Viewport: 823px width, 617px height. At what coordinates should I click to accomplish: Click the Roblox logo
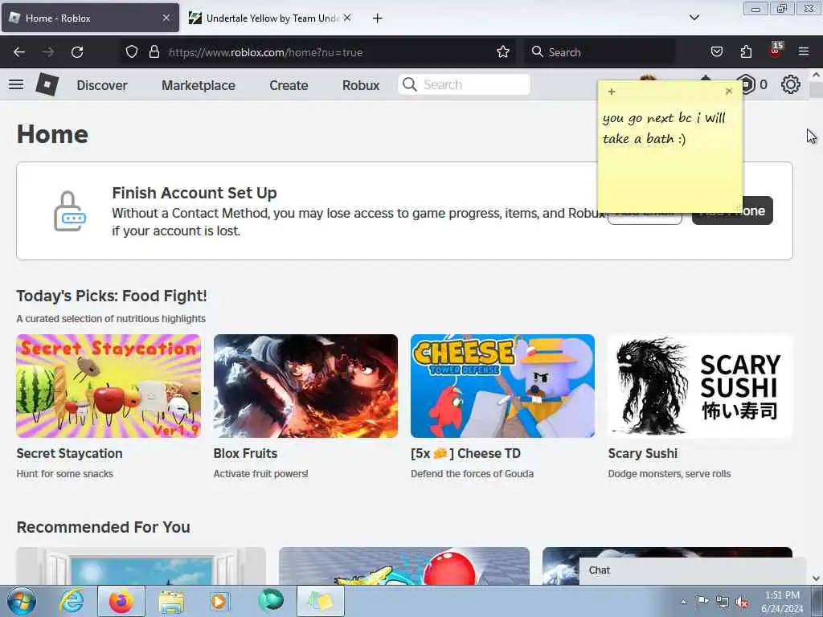[47, 84]
